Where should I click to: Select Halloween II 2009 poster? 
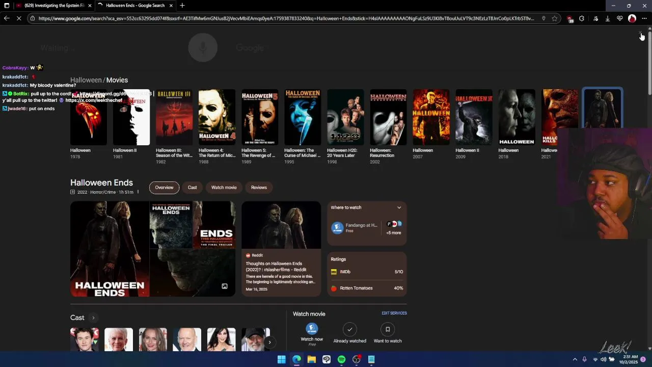click(x=474, y=117)
